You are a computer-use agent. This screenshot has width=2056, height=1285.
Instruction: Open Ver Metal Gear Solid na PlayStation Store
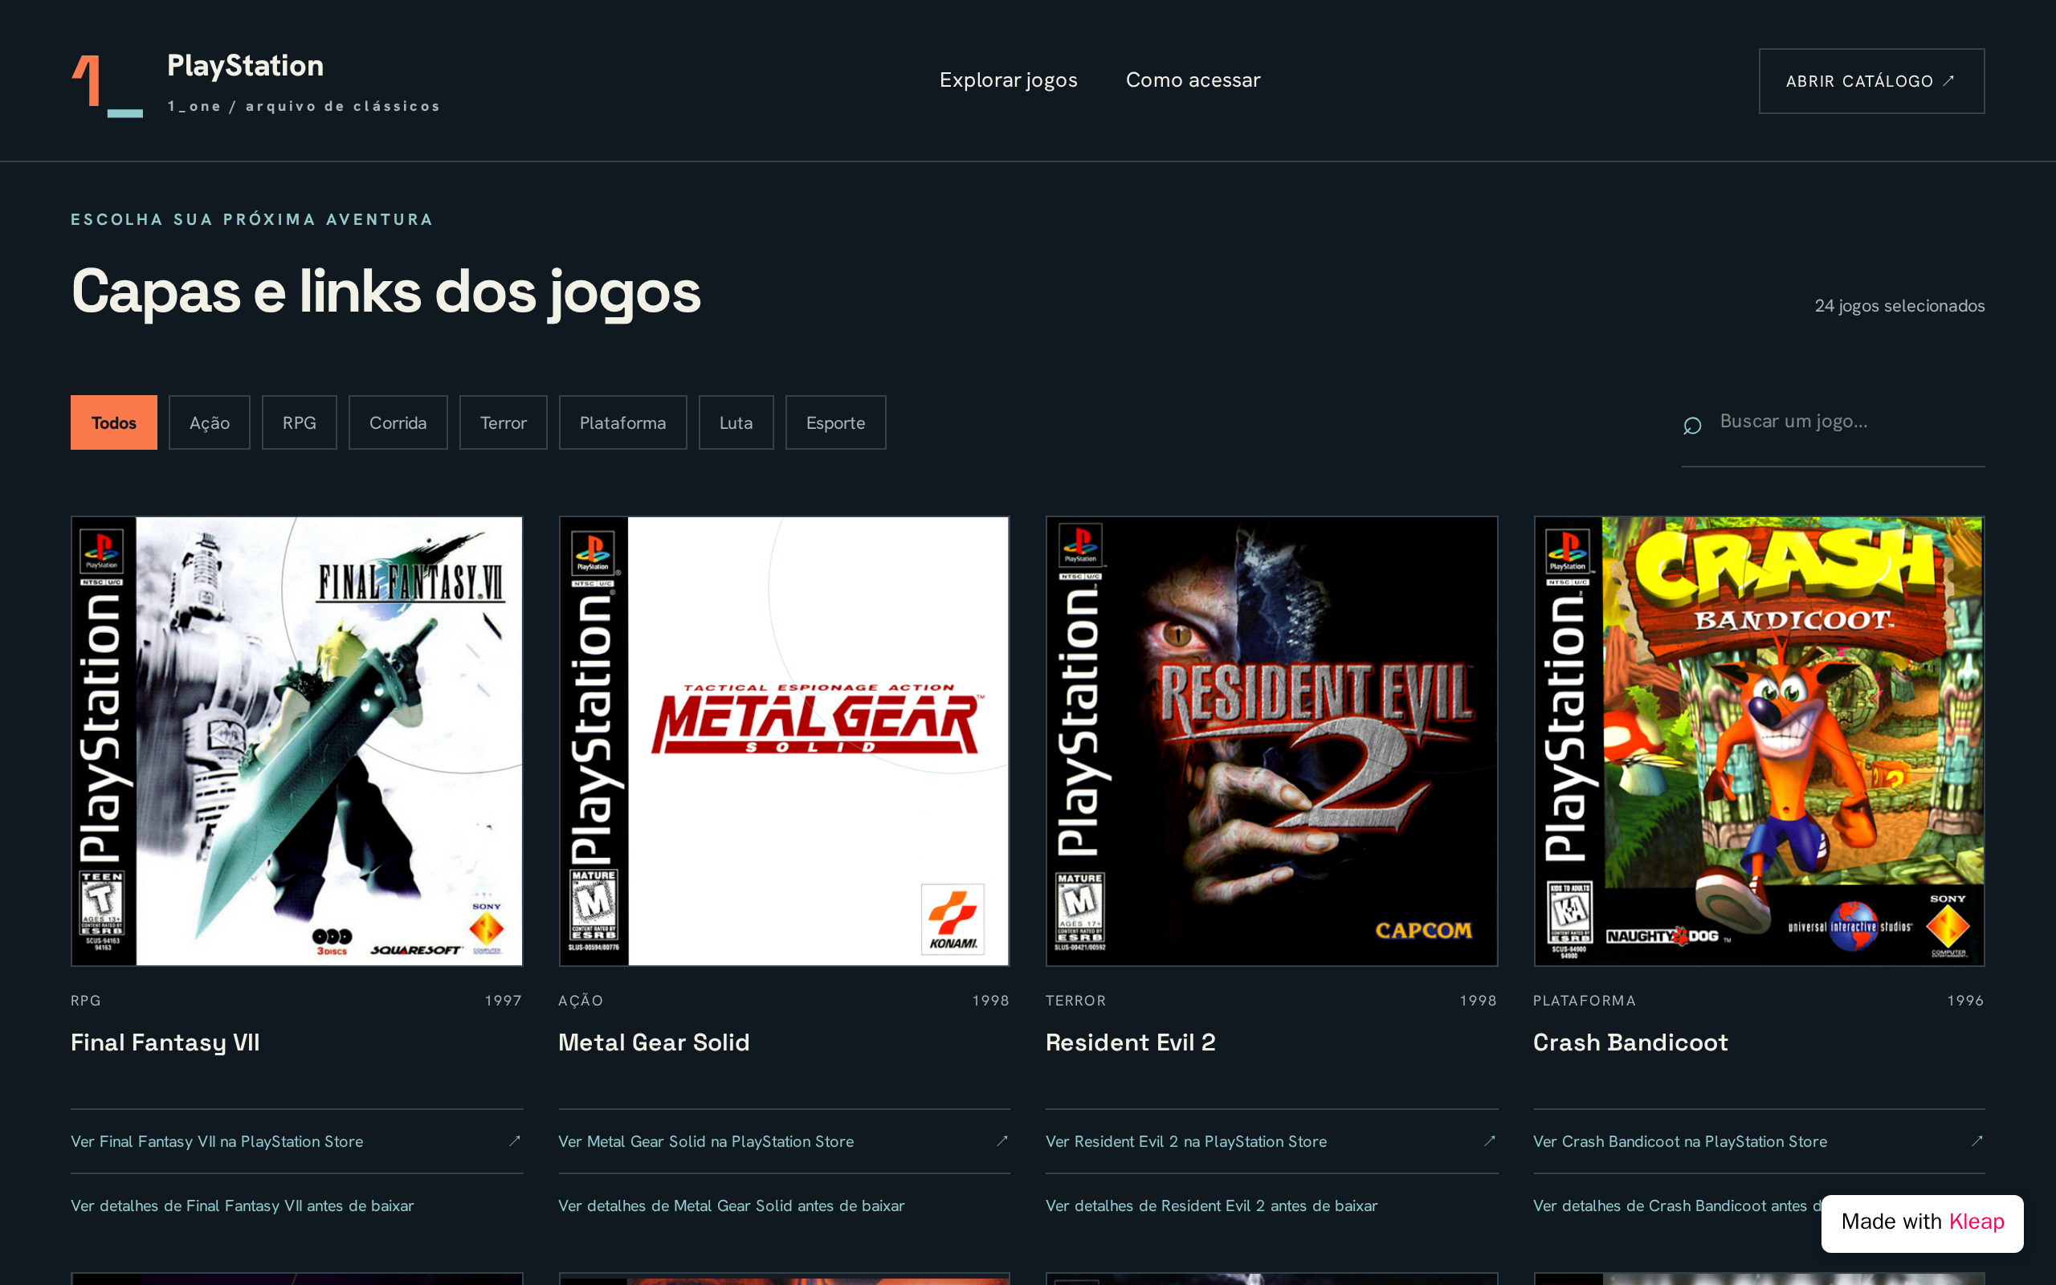pos(784,1141)
